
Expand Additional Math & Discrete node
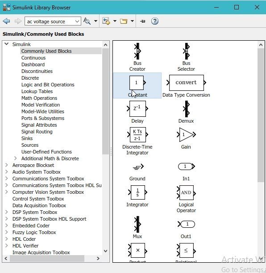(16, 158)
